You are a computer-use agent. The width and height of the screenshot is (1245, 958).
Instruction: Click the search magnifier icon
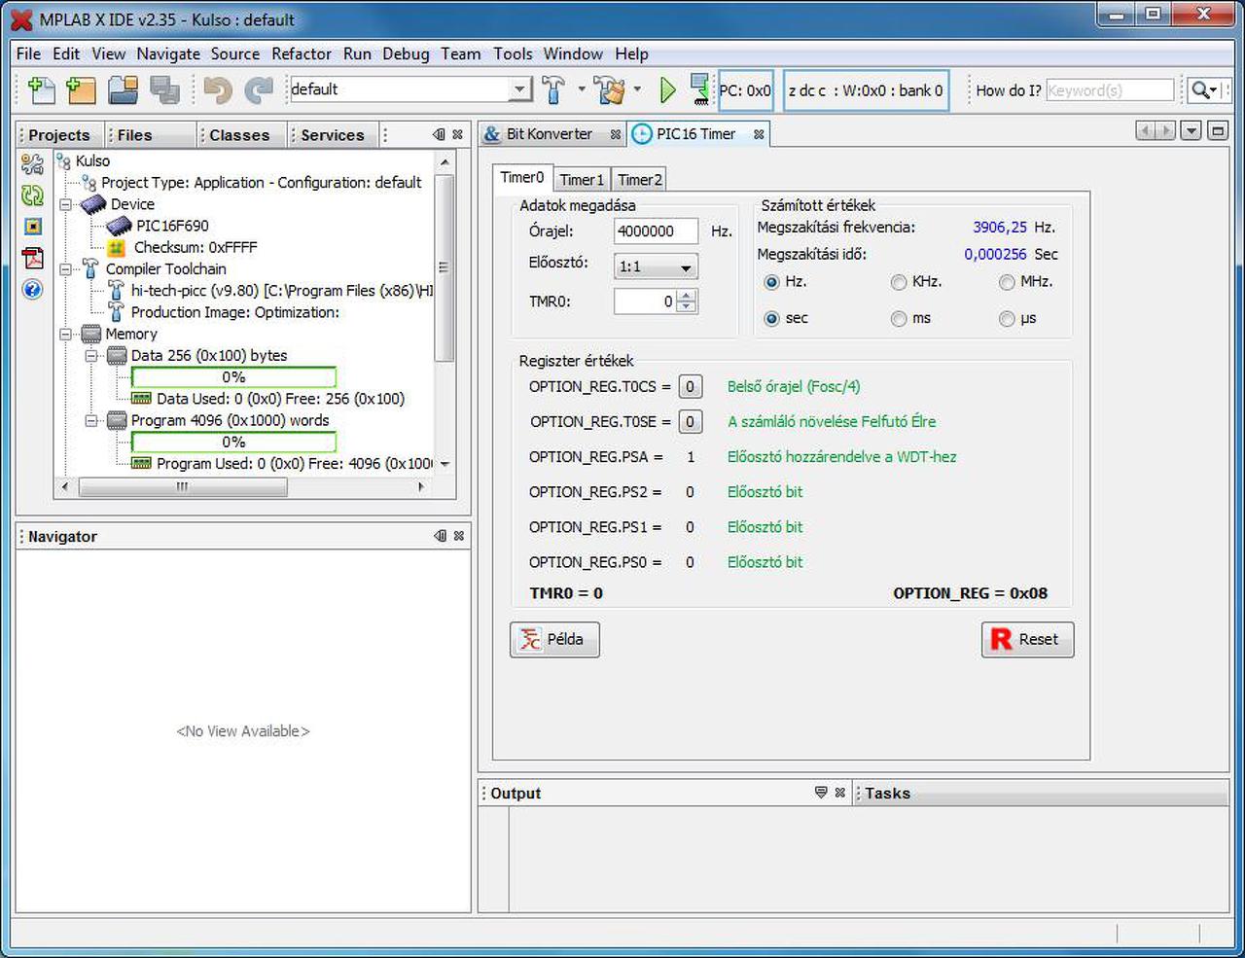click(x=1204, y=90)
